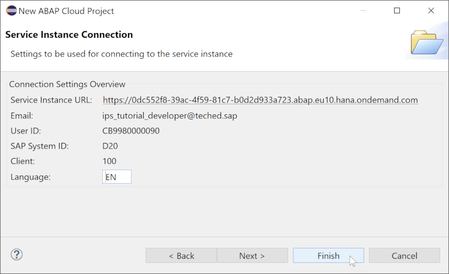Click the Email: label
This screenshot has width=449, height=274.
point(22,115)
